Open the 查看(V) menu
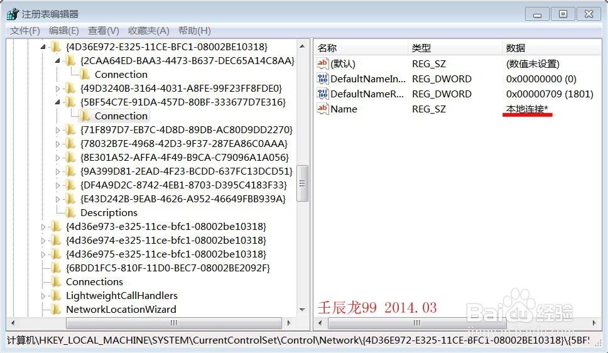Screen dimensions: 608x353 104,31
